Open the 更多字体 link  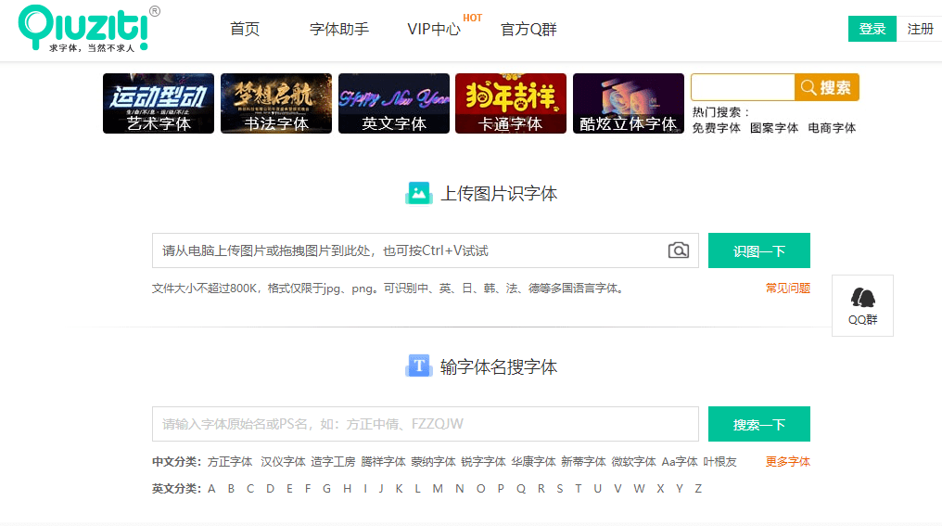point(787,462)
